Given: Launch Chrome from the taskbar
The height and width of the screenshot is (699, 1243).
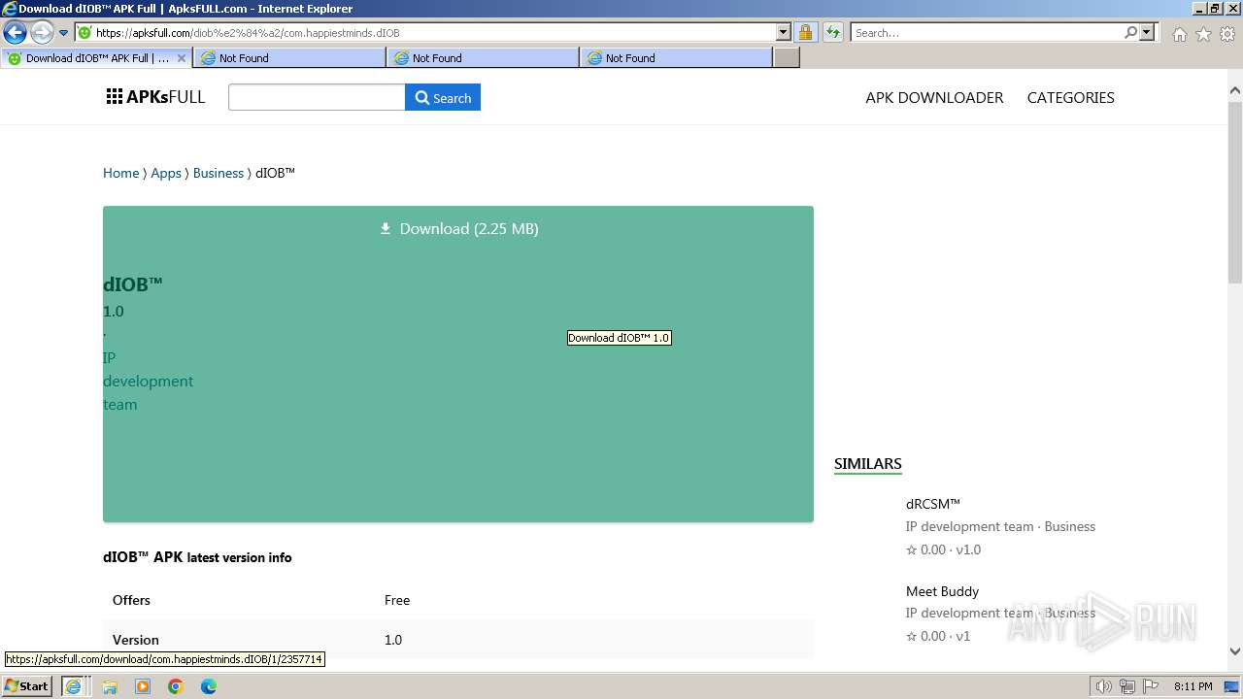Looking at the screenshot, I should (176, 686).
